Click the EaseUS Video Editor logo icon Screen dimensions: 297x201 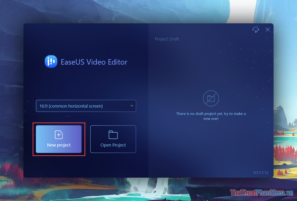pos(51,61)
